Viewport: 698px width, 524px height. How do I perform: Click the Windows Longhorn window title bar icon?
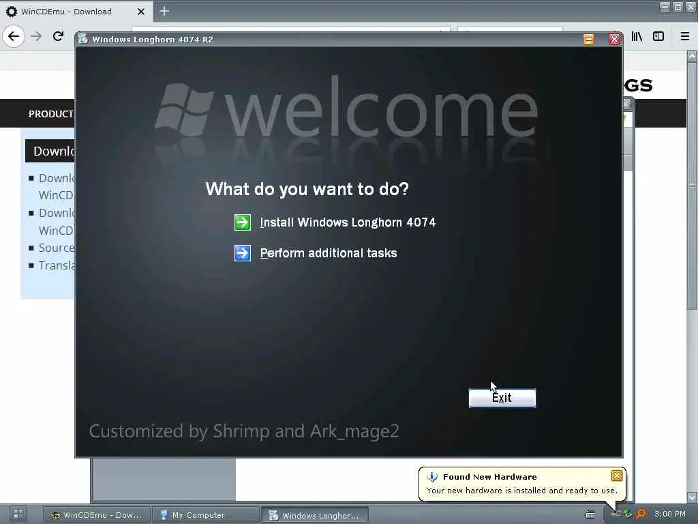coord(82,39)
